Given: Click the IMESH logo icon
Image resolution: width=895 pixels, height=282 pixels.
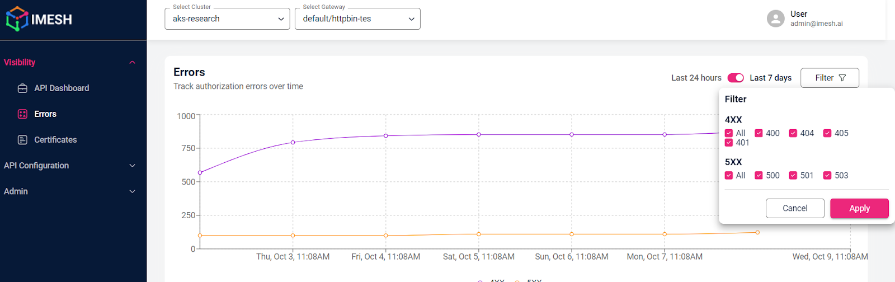Looking at the screenshot, I should (17, 19).
